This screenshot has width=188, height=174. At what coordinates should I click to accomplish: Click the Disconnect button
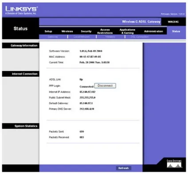pos(105,85)
